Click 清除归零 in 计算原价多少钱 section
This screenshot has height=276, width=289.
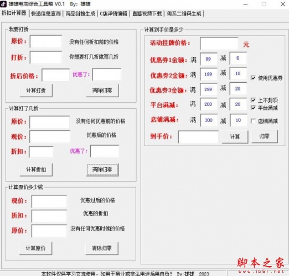[x=102, y=248]
